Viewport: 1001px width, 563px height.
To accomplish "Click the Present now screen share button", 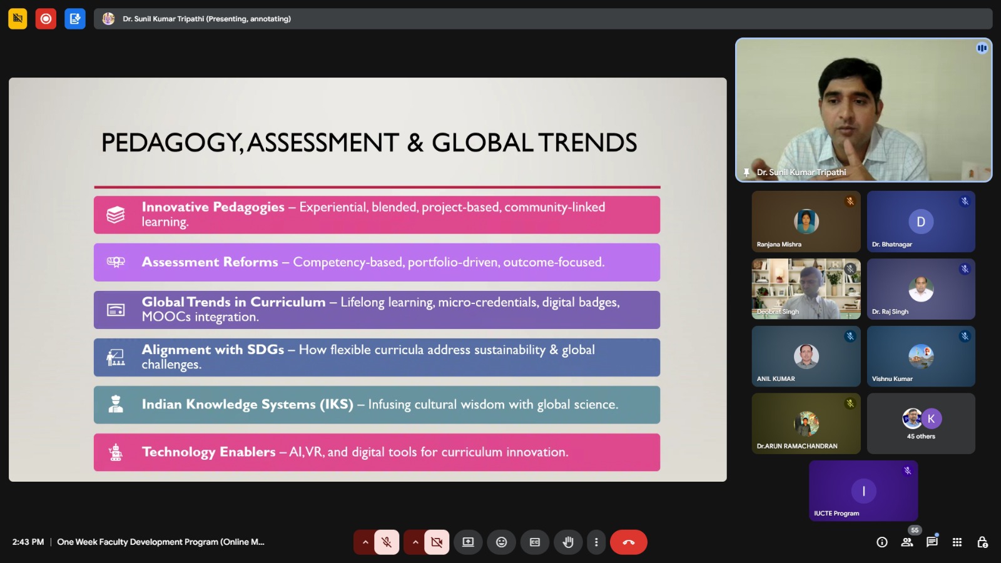I will pos(468,542).
